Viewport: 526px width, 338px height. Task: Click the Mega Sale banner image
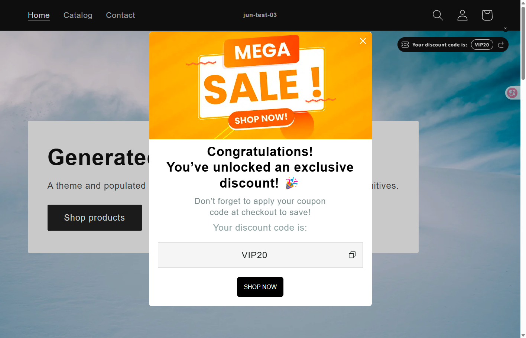tap(260, 85)
